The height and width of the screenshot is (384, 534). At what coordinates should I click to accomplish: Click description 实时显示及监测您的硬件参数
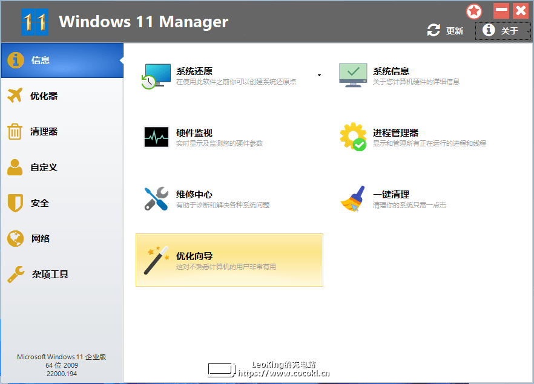pos(219,143)
